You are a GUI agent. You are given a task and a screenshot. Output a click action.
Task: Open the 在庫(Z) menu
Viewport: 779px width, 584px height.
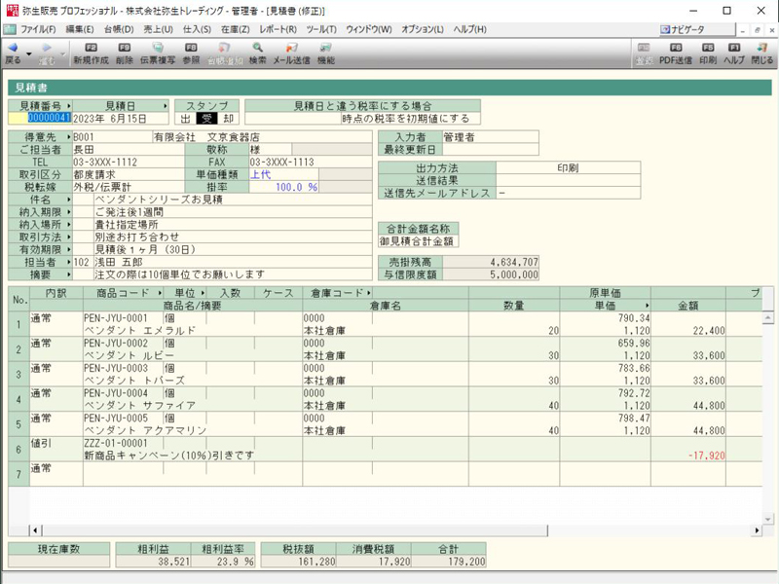235,30
